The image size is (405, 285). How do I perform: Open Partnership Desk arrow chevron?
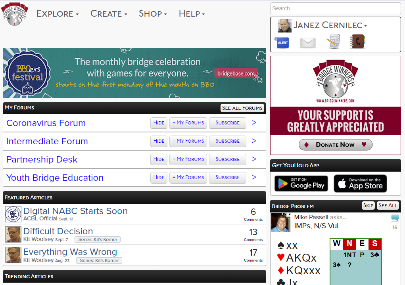click(254, 159)
